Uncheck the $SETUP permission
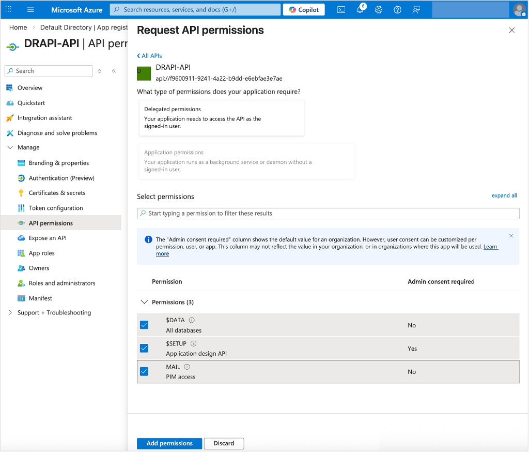Image resolution: width=529 pixels, height=452 pixels. coord(144,348)
